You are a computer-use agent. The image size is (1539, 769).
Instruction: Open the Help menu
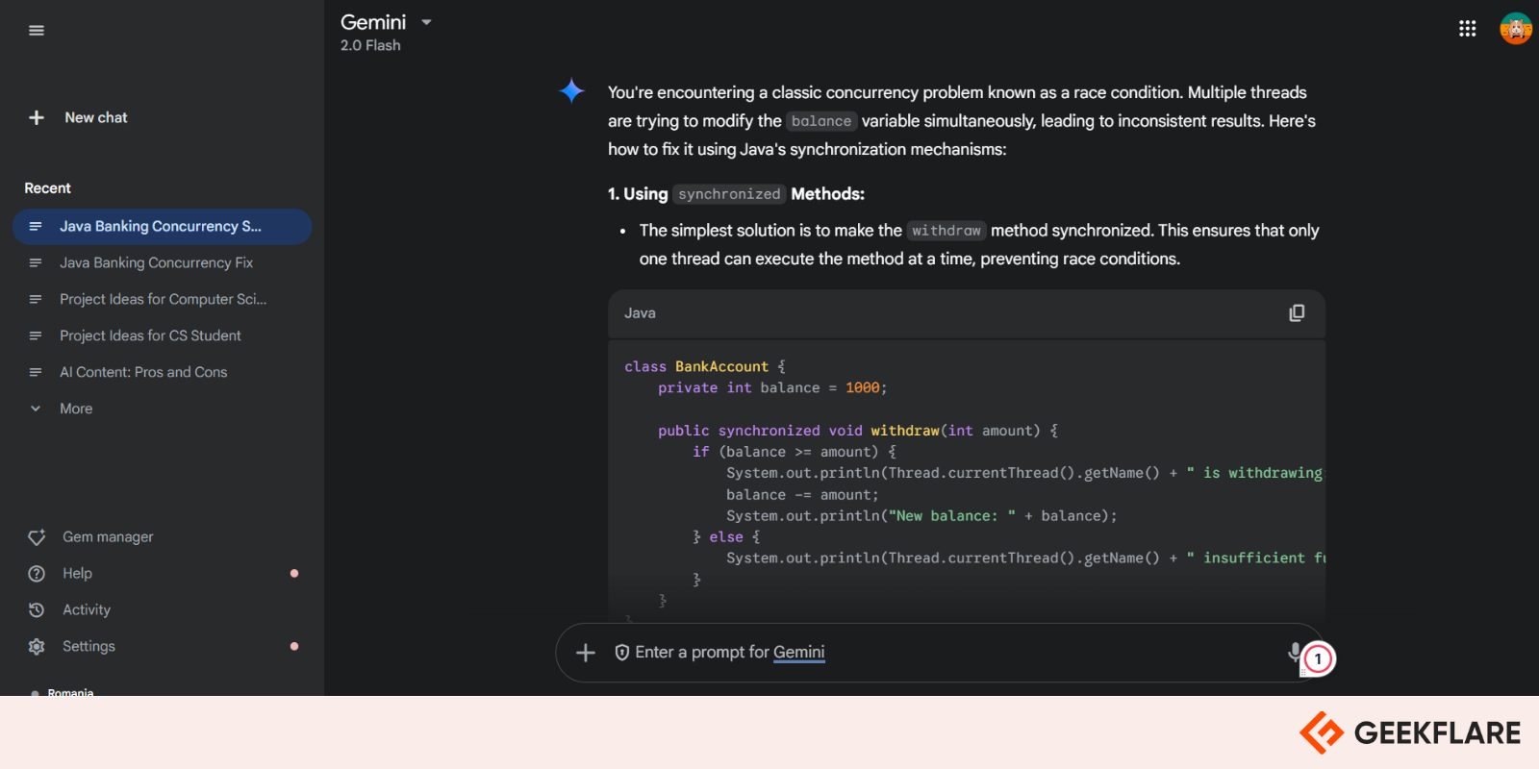pyautogui.click(x=77, y=574)
